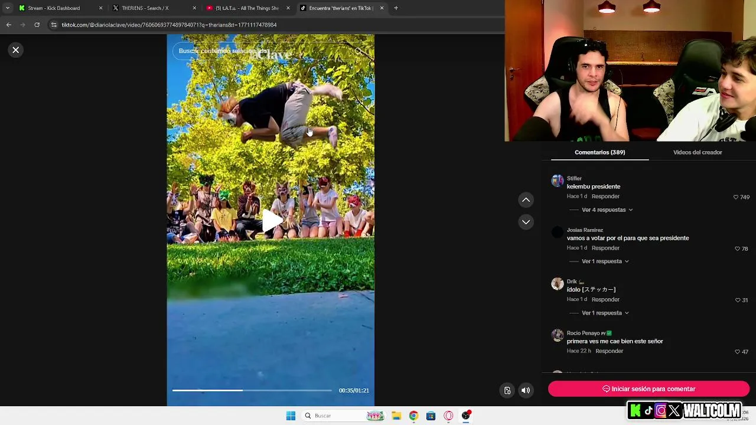The image size is (756, 425).
Task: Click the search magnifier in video overlay
Action: pyautogui.click(x=359, y=51)
